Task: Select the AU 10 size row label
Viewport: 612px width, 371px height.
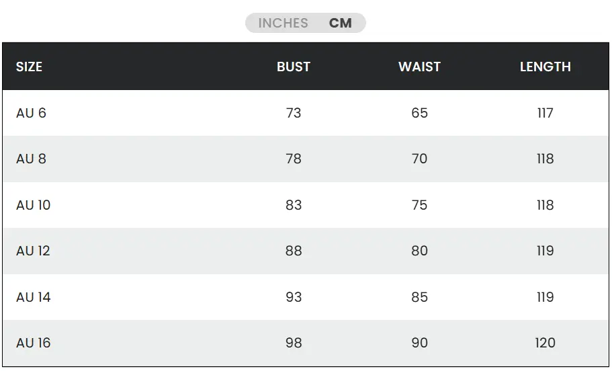Action: pos(33,205)
